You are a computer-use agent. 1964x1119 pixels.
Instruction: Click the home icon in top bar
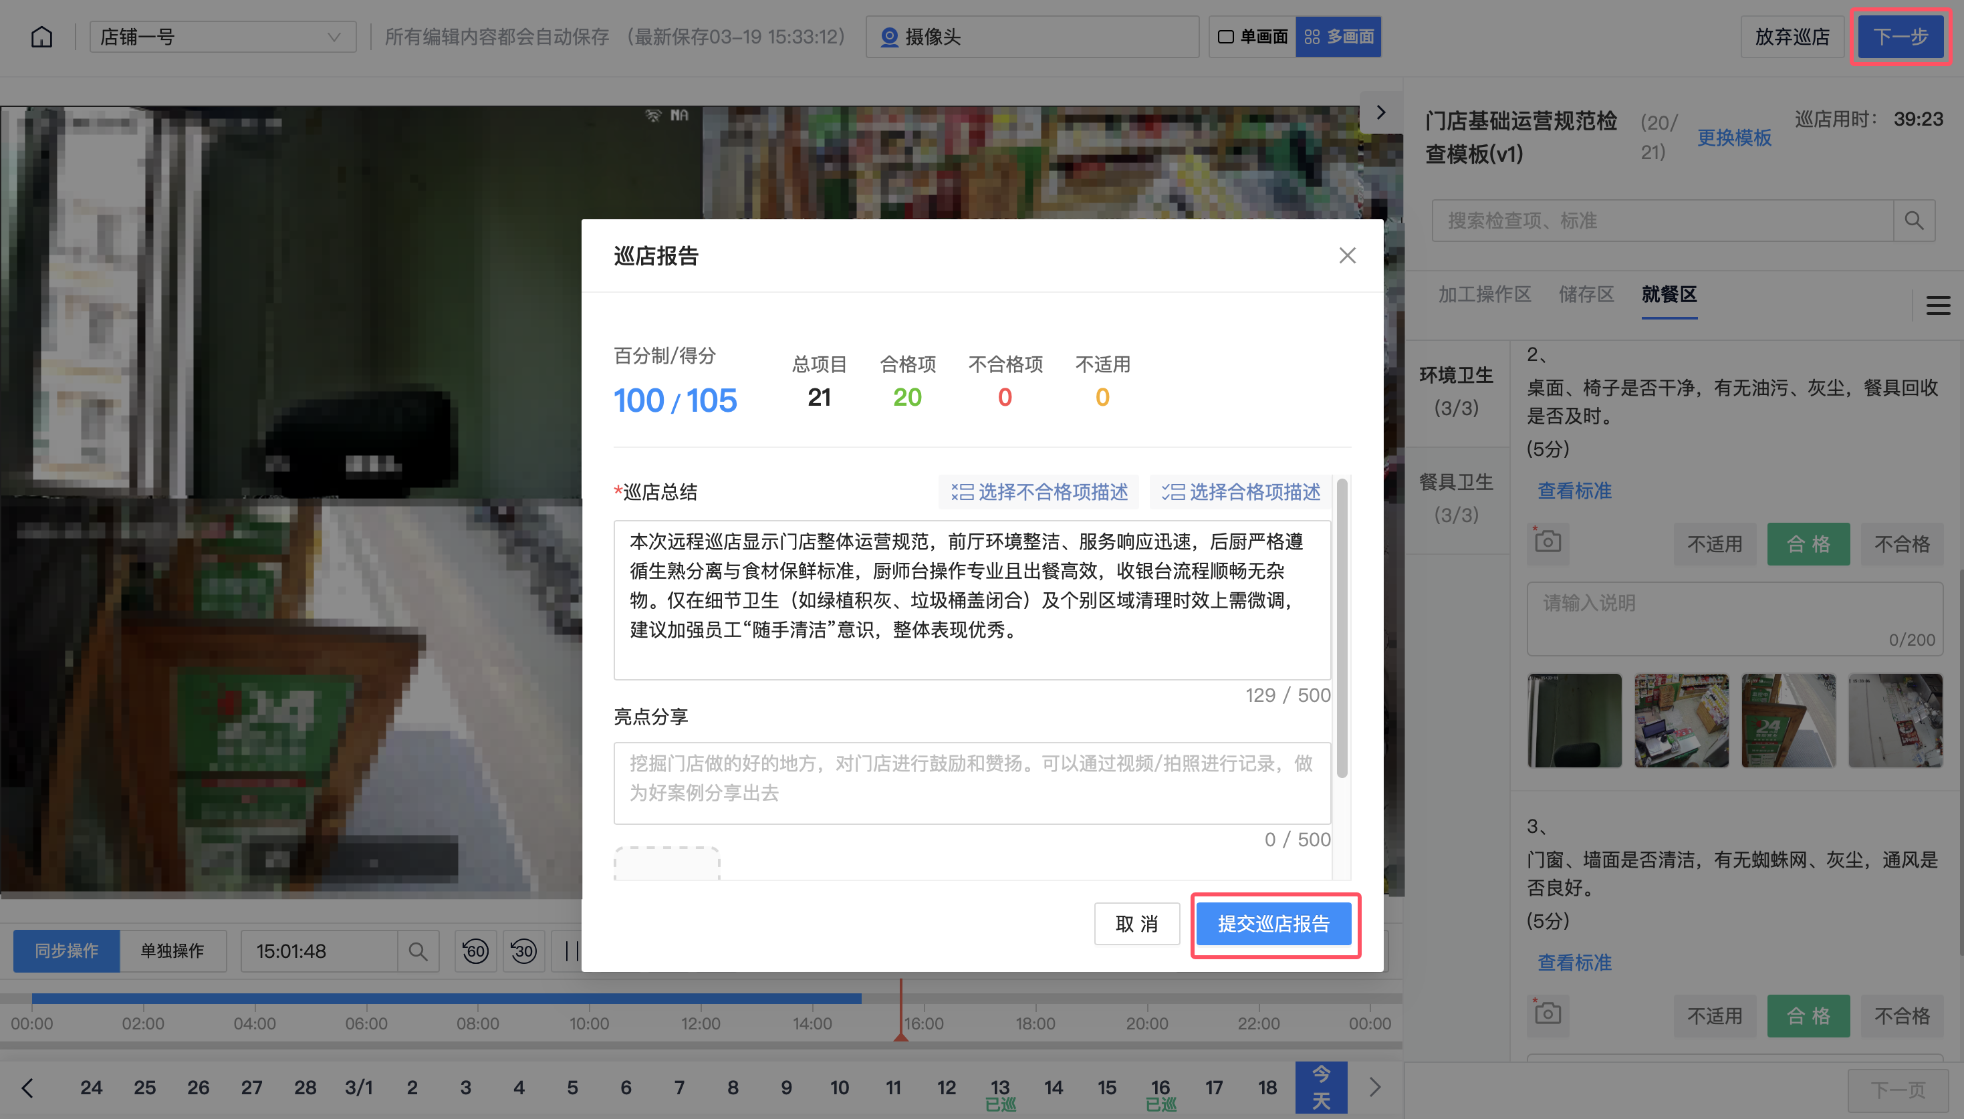point(41,37)
